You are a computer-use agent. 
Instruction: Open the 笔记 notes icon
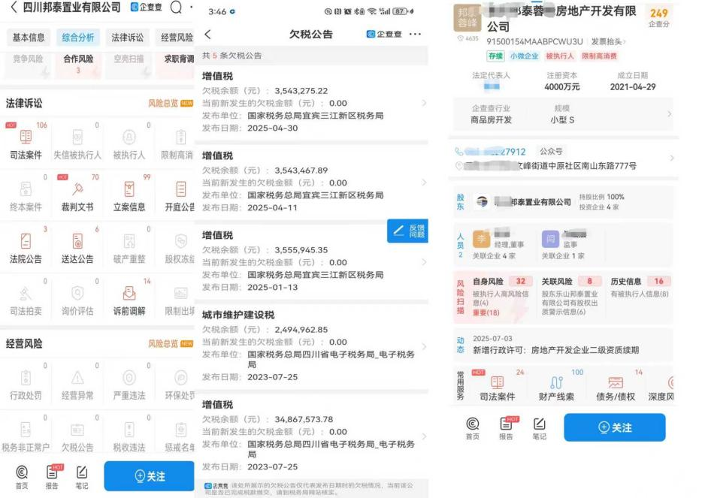(540, 428)
